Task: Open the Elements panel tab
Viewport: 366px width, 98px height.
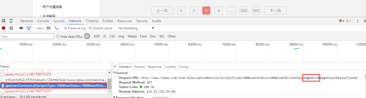Action: click(x=27, y=21)
